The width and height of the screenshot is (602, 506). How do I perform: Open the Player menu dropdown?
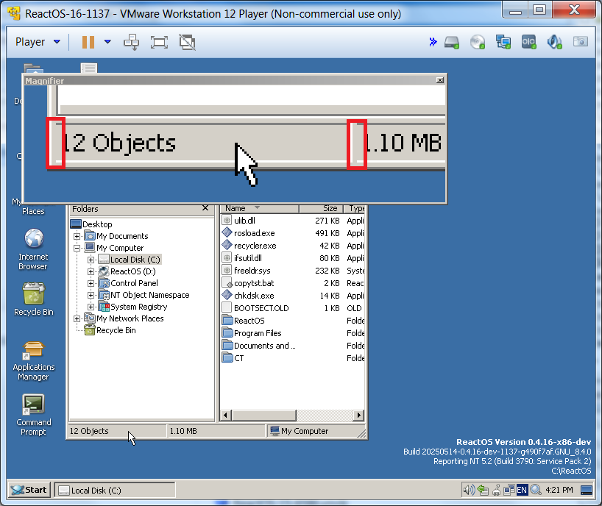coord(38,42)
